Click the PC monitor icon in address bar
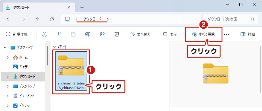 pos(67,19)
